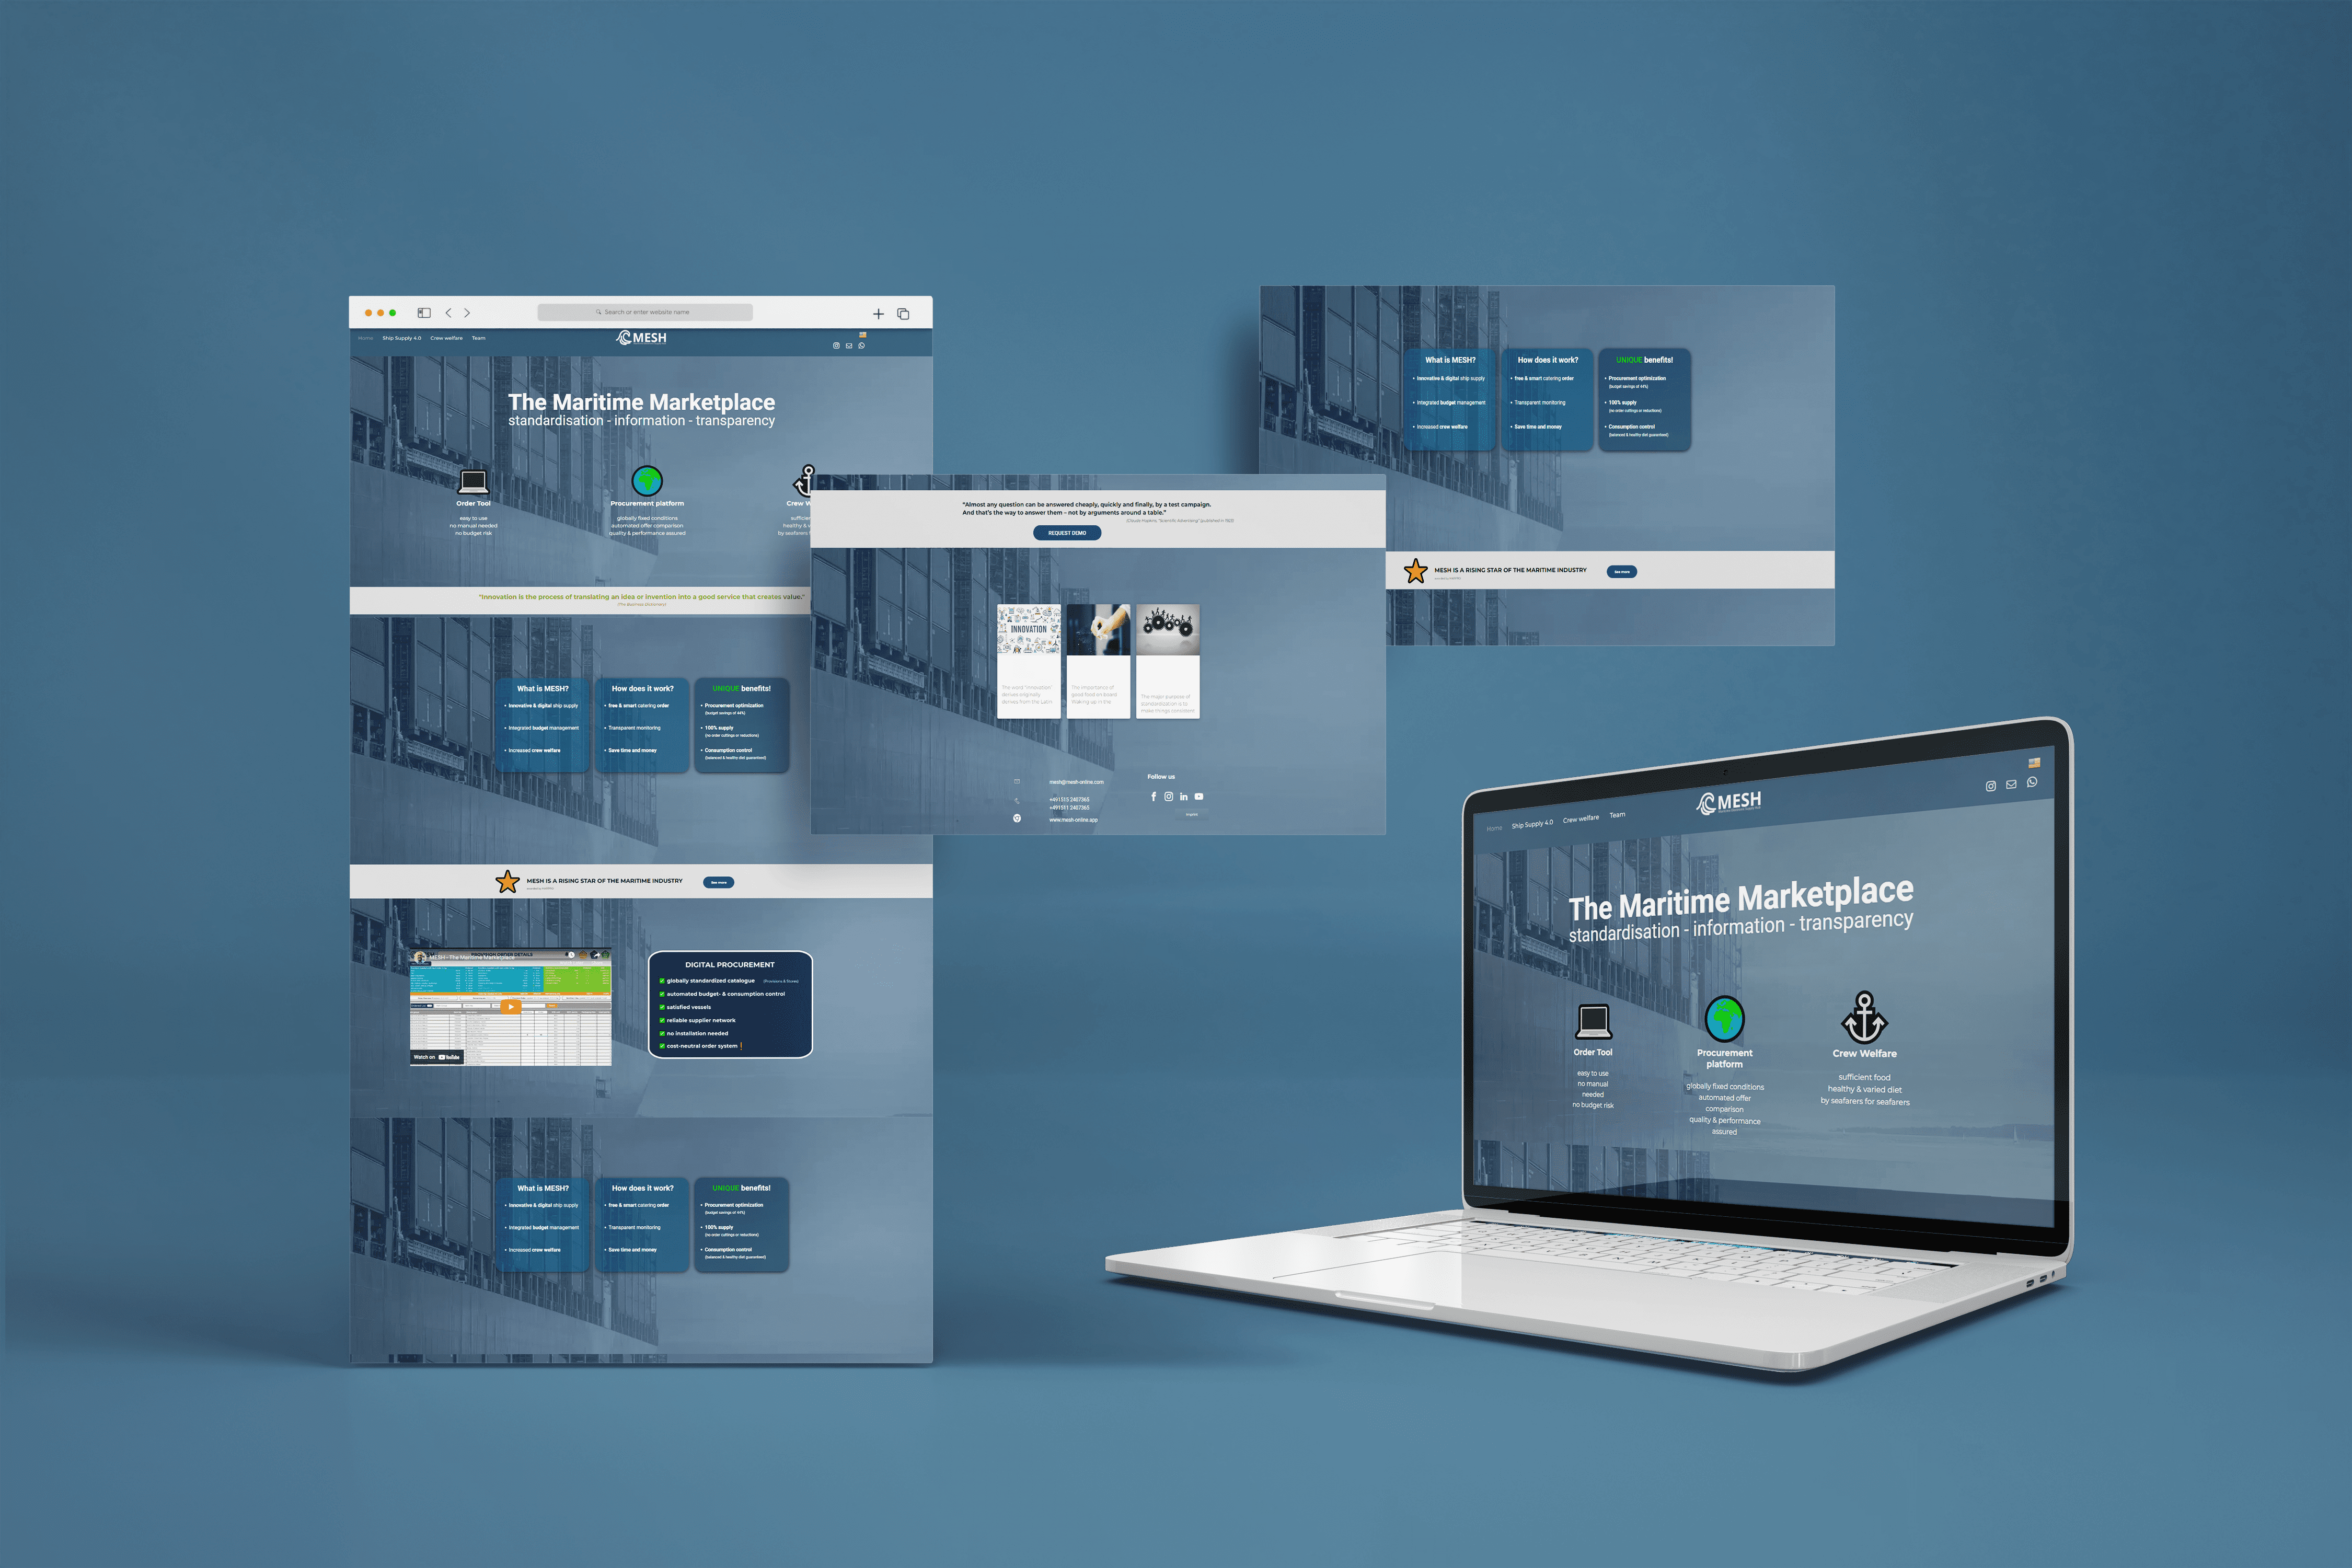Click the What is MESH? card in the top-right panel
Image resolution: width=2352 pixels, height=1568 pixels.
pos(1450,399)
